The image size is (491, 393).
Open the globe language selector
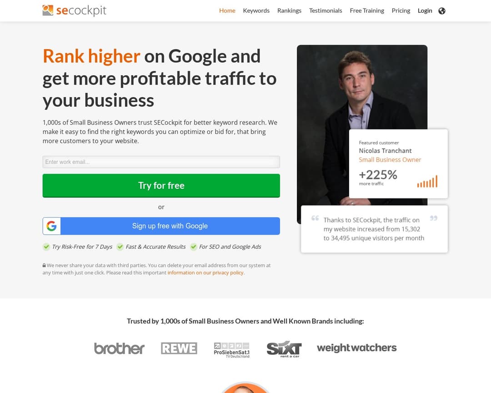click(442, 11)
